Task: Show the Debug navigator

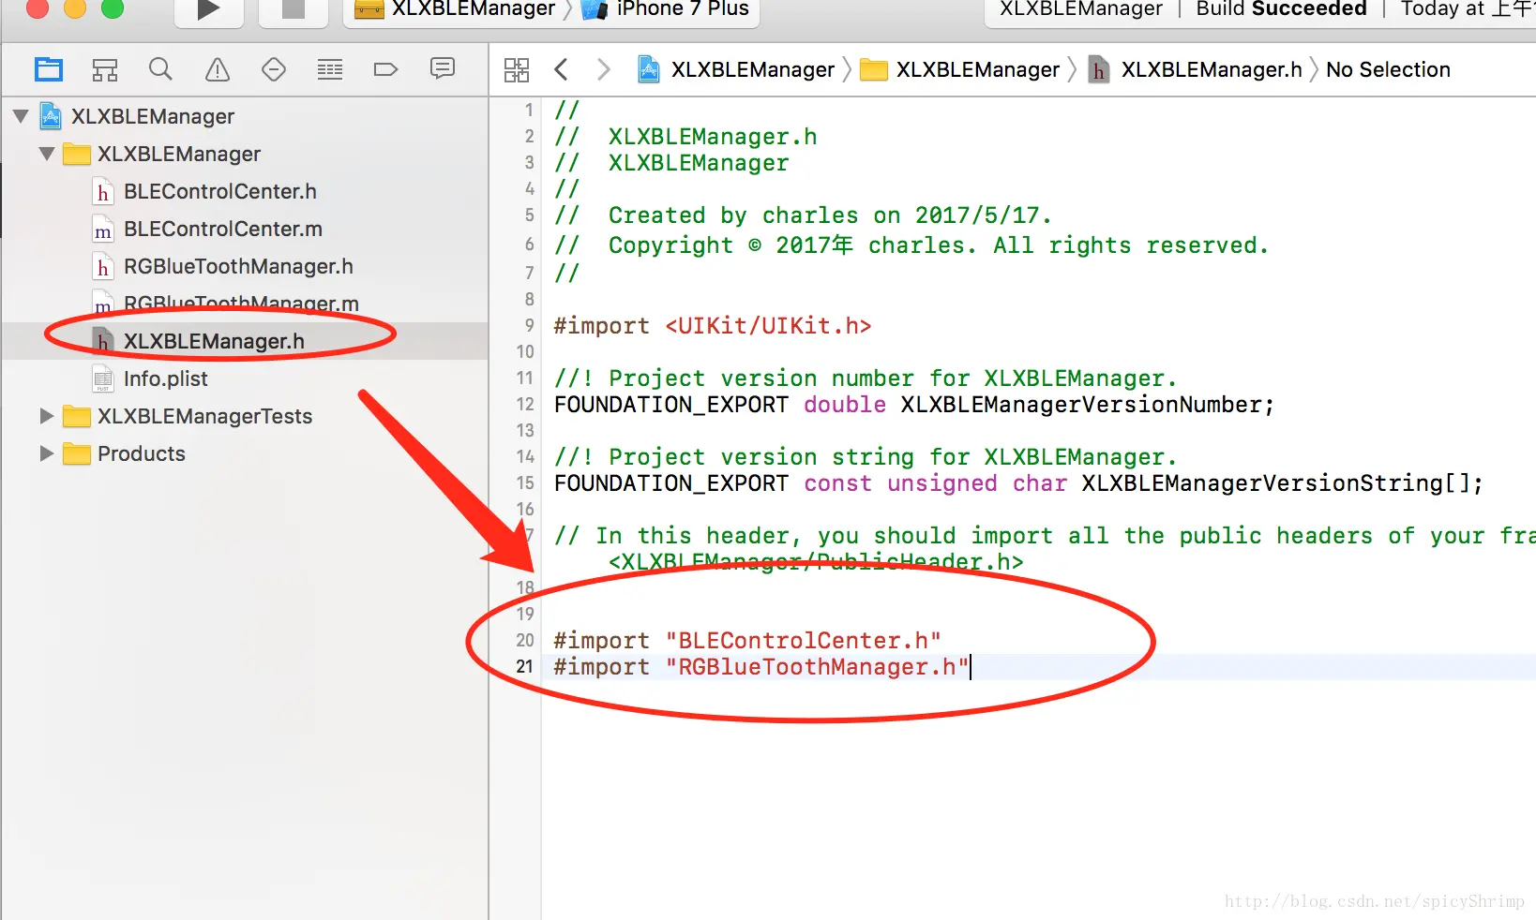Action: [x=330, y=69]
